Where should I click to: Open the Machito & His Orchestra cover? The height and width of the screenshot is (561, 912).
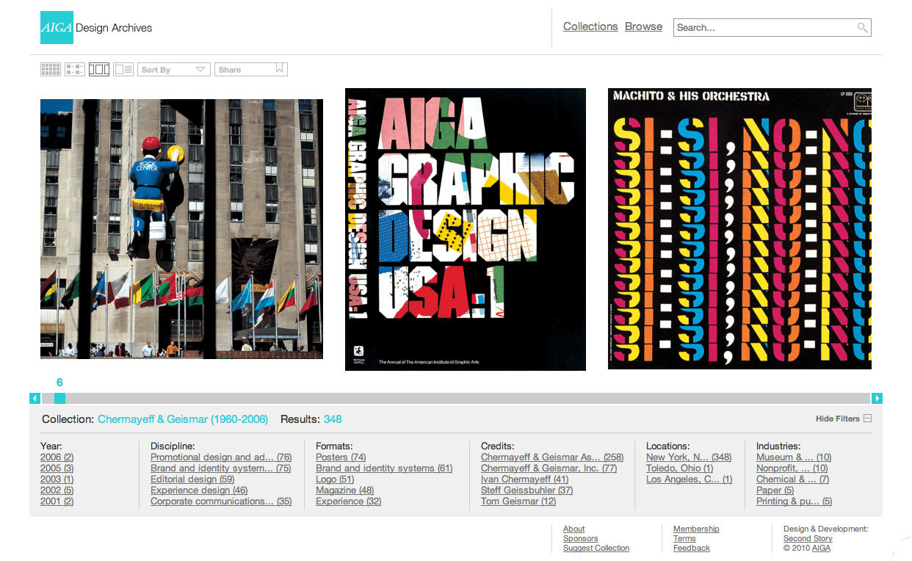tap(739, 228)
